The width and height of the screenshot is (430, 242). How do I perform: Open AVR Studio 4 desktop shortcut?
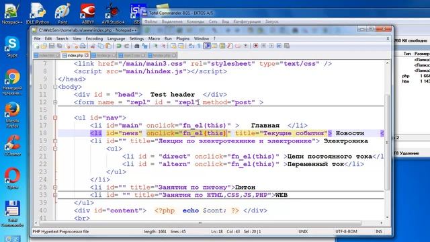coord(113,13)
